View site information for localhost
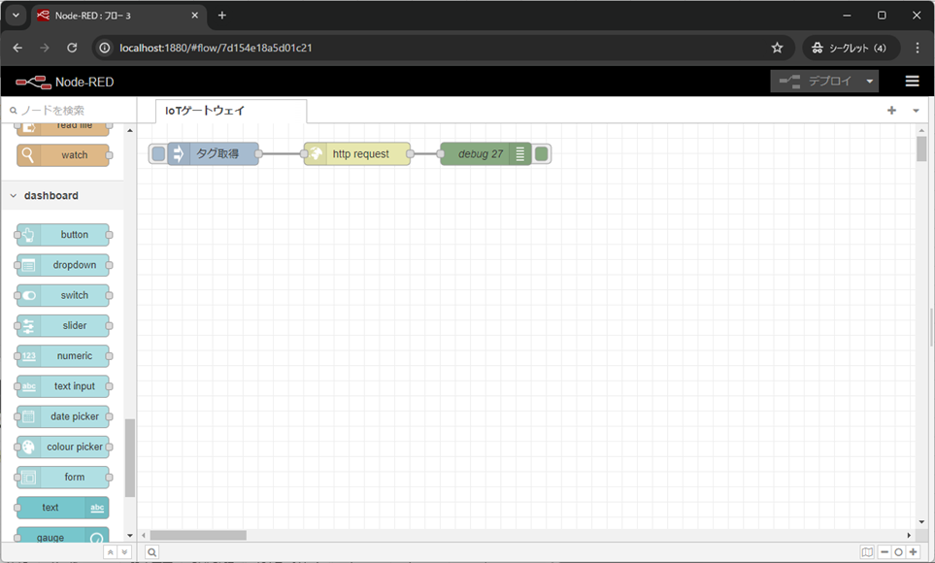935x563 pixels. pos(104,48)
